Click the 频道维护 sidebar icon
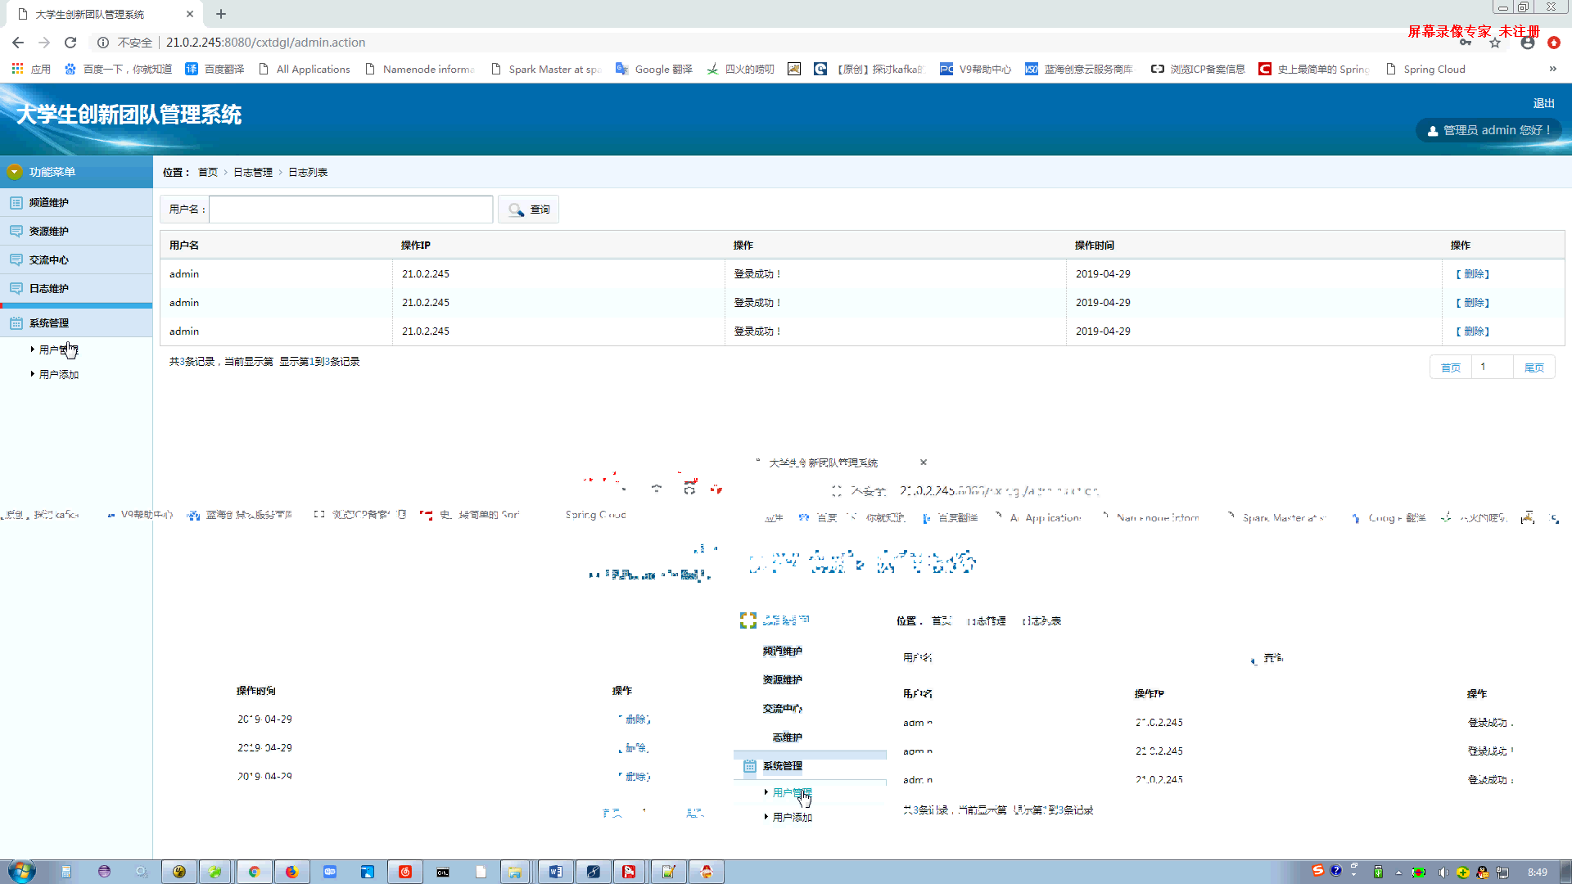Image resolution: width=1572 pixels, height=884 pixels. tap(16, 202)
